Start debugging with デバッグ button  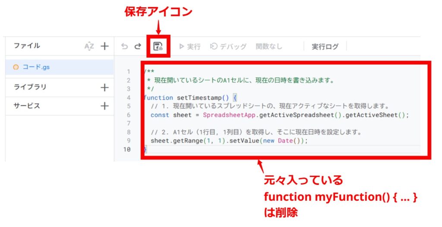(x=228, y=47)
